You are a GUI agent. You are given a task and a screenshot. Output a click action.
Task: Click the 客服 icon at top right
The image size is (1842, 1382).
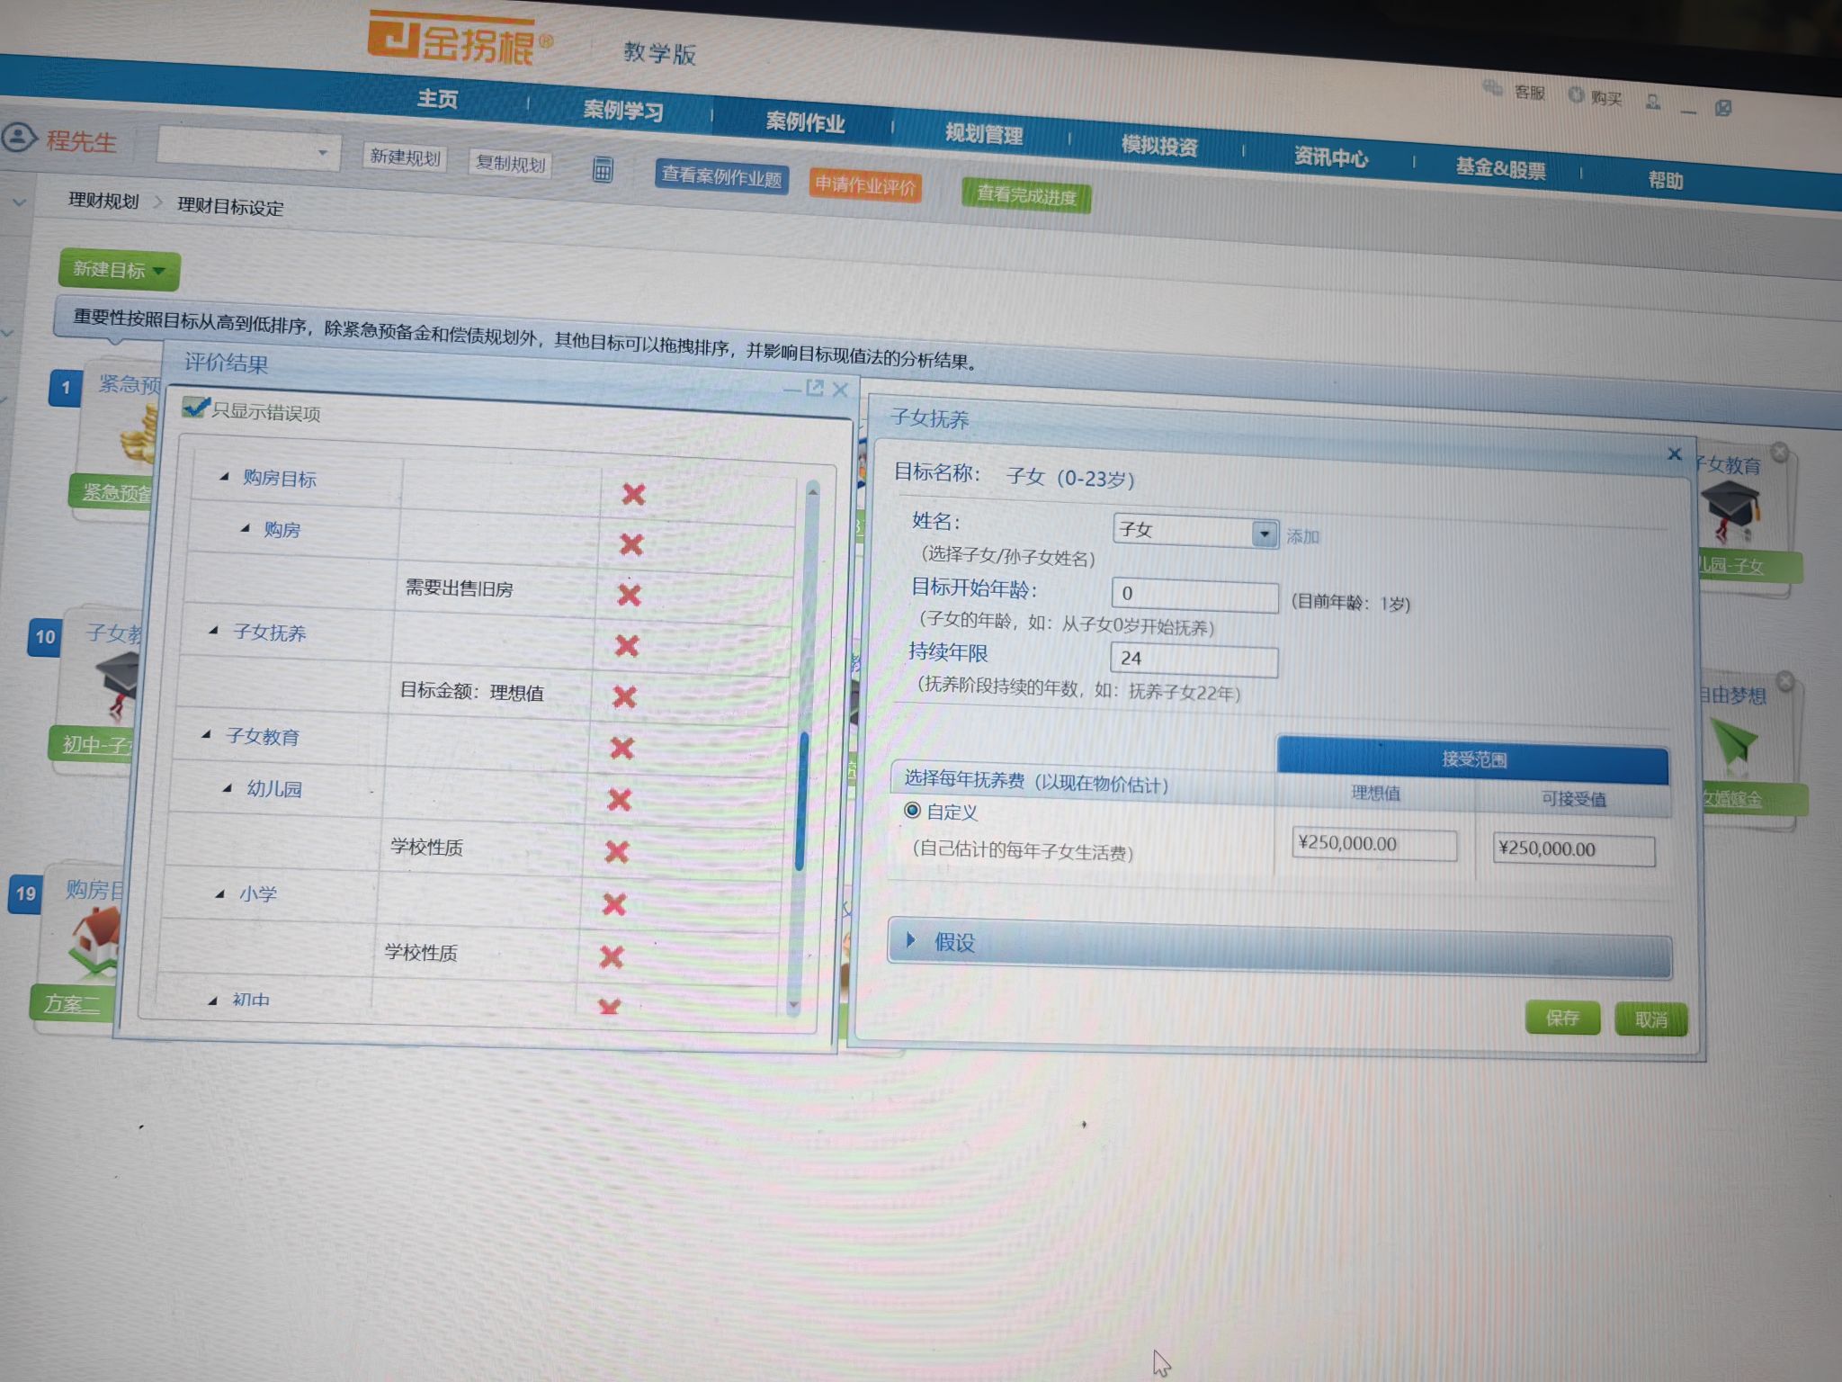pos(1492,88)
